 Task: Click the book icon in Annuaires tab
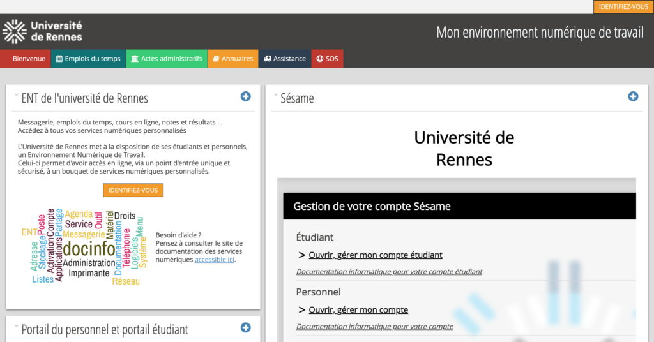216,59
